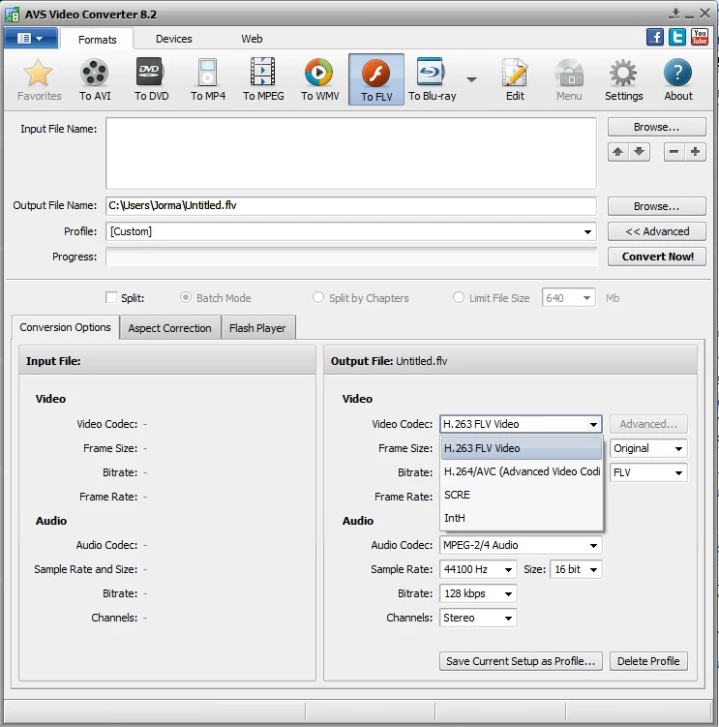Screen dimensions: 719x727
Task: Open Sample Rate 44100 Hz dropdown
Action: coord(478,569)
